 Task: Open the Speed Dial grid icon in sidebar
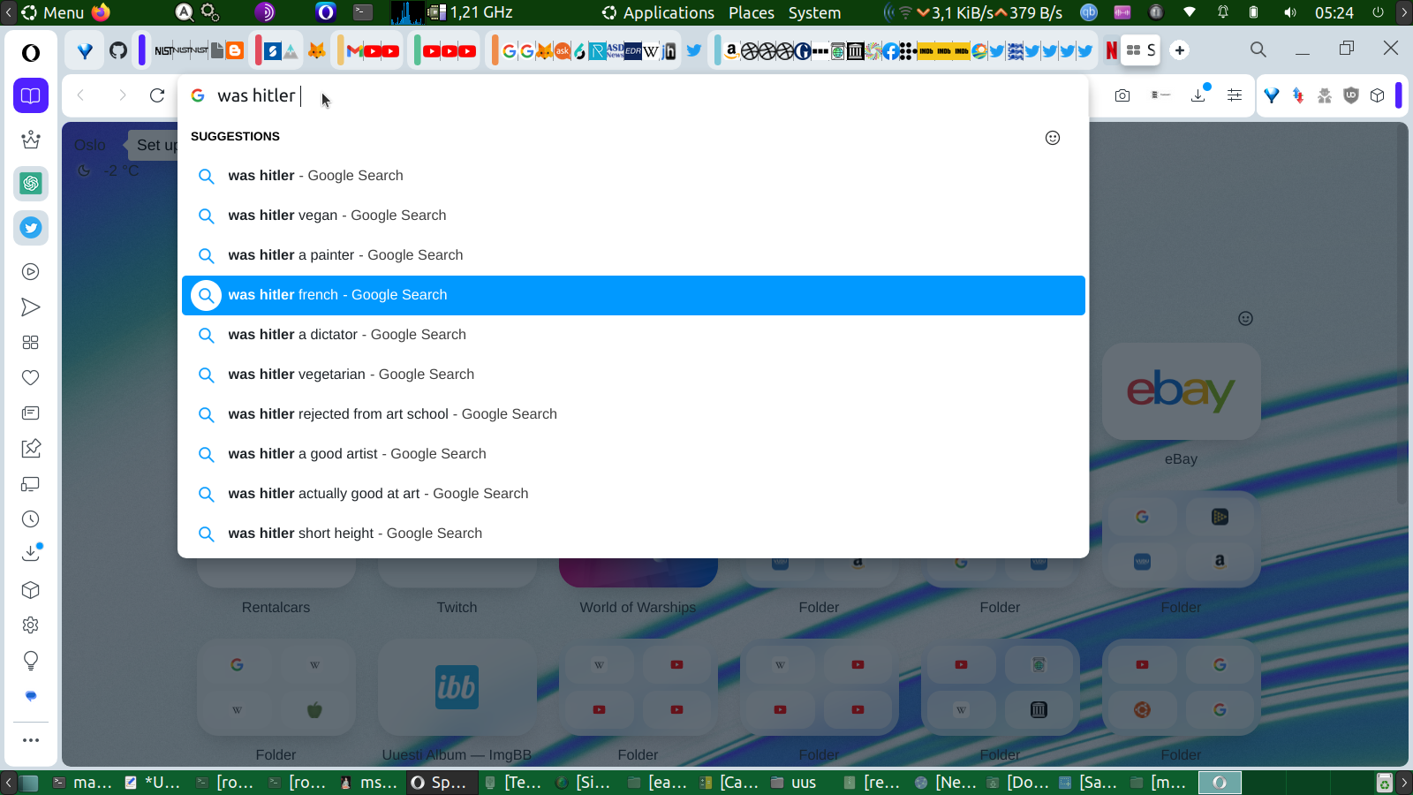(x=31, y=343)
